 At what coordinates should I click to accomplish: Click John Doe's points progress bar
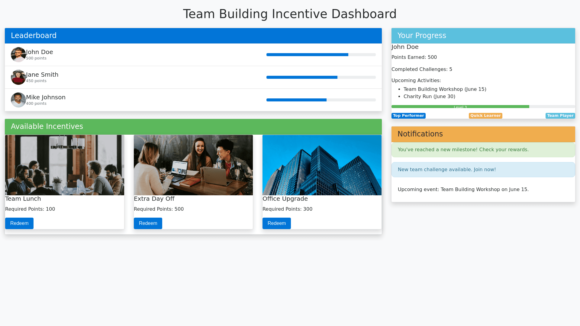click(321, 55)
